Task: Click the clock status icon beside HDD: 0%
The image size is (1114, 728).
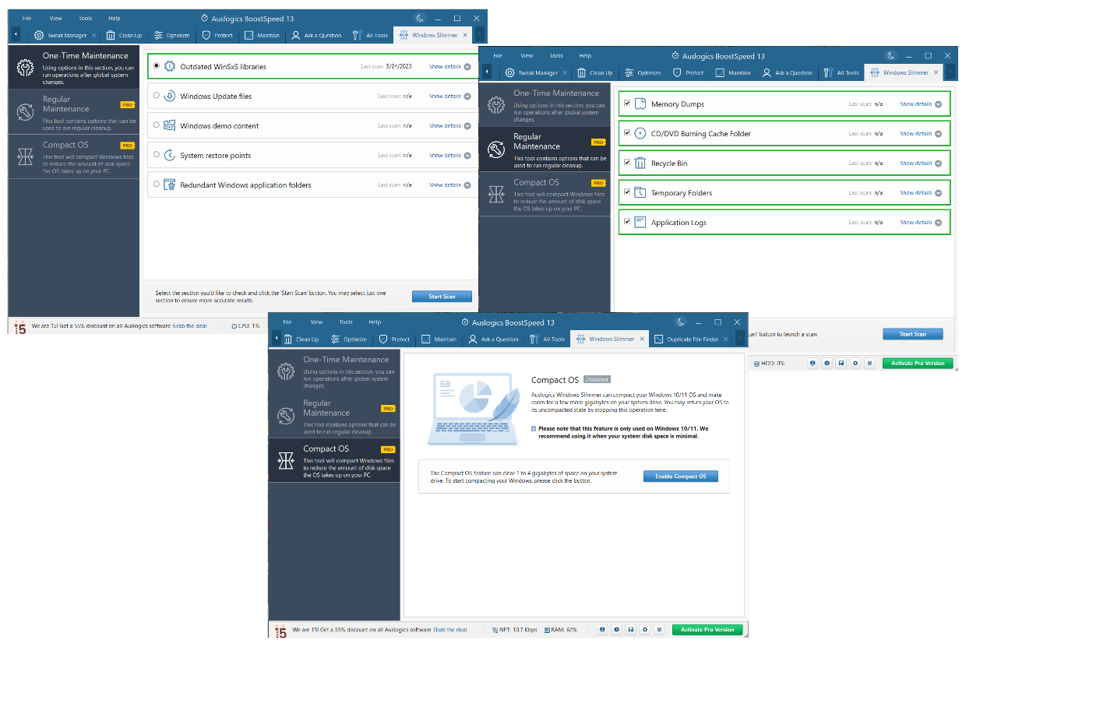Action: pos(827,363)
